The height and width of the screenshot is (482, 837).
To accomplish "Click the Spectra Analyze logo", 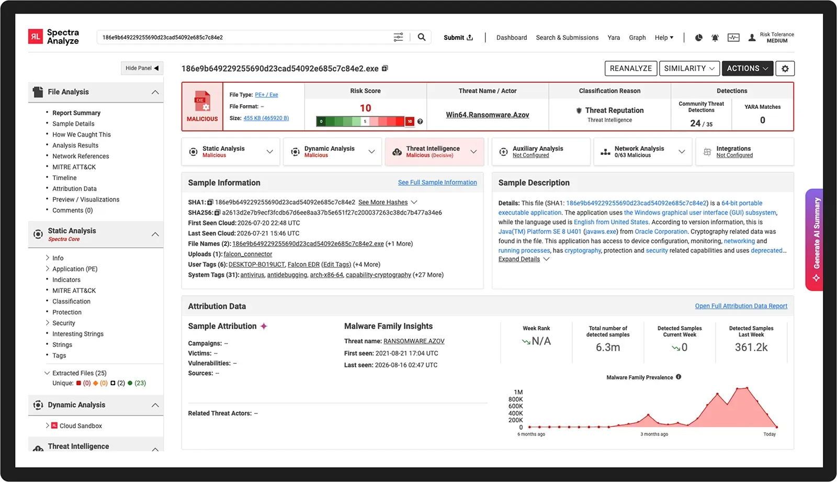I will point(53,37).
